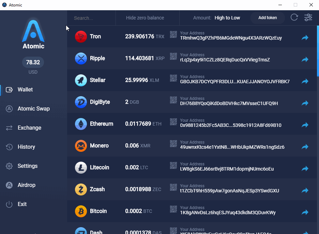
Task: Select the Zcash address t1ZCbT9hH559pAw7gonAsNqJESp3YSwdGXU
Action: (x=229, y=191)
